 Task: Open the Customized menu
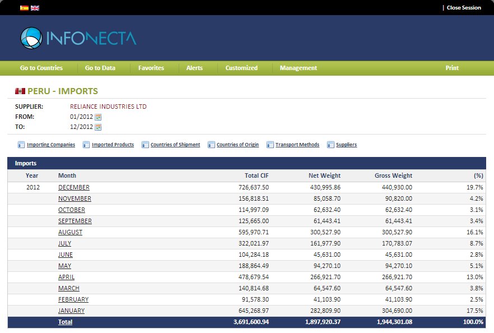[241, 68]
